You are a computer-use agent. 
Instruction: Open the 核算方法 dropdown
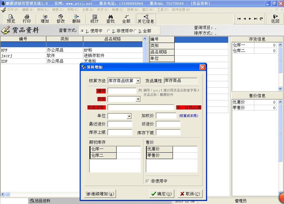pos(138,81)
